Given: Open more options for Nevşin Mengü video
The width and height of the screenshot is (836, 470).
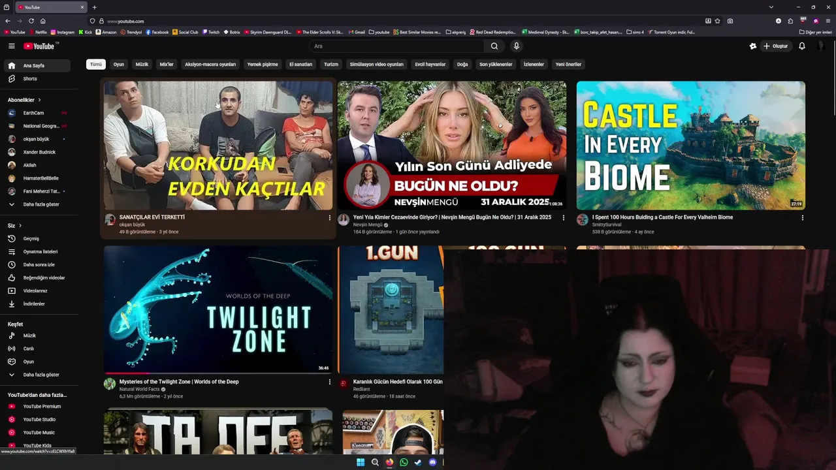Looking at the screenshot, I should (x=564, y=218).
